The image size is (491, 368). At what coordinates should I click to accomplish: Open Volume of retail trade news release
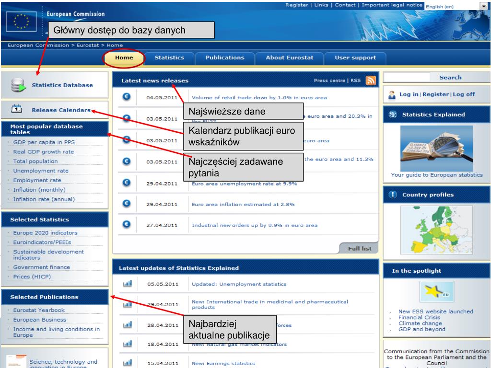coord(259,98)
